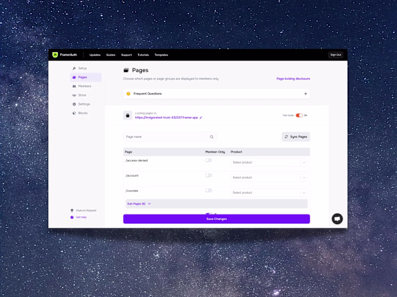Image resolution: width=397 pixels, height=297 pixels.
Task: Click the Save Changes button
Action: point(217,219)
